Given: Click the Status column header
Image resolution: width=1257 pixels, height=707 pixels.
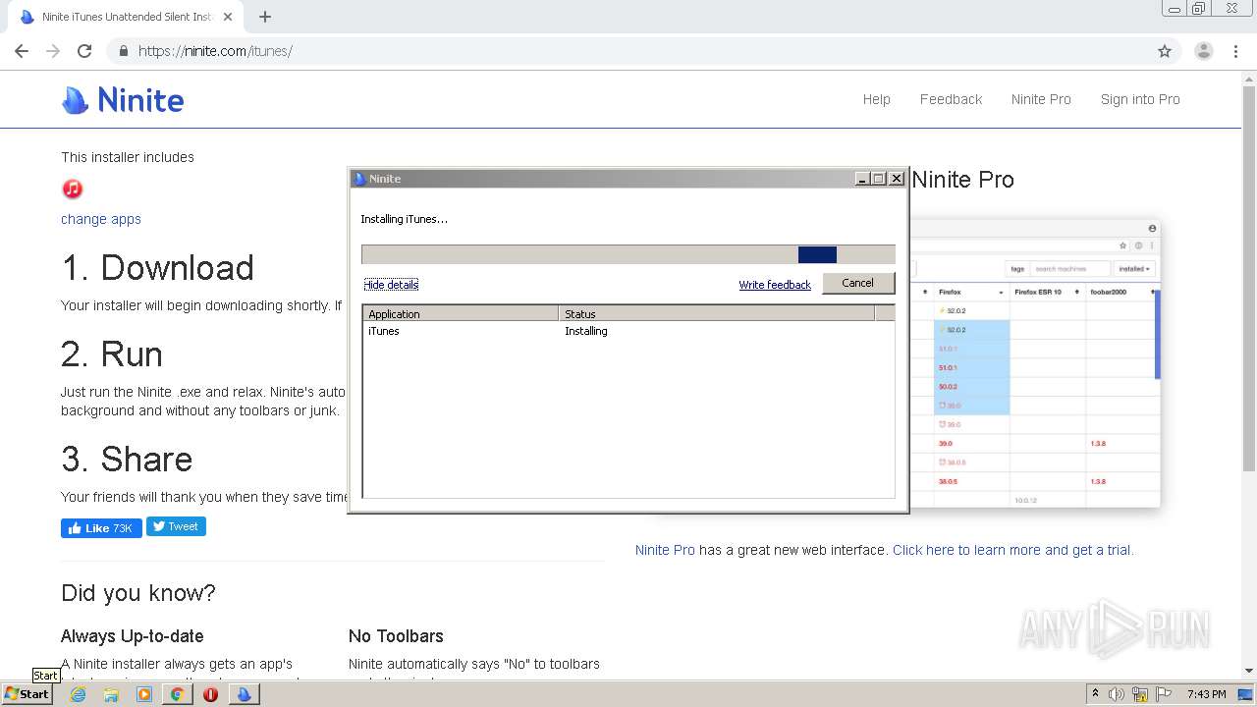Looking at the screenshot, I should coord(717,314).
